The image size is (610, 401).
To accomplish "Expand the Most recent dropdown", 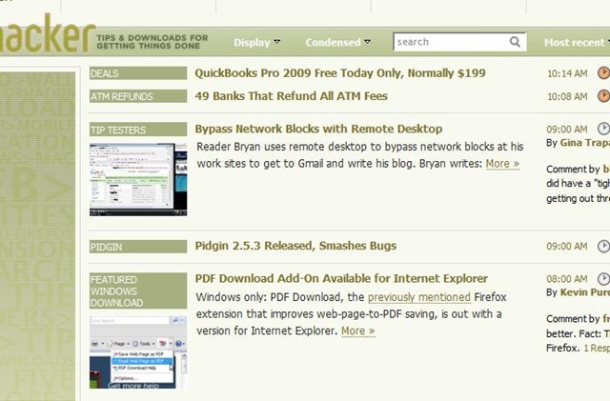I will point(577,42).
